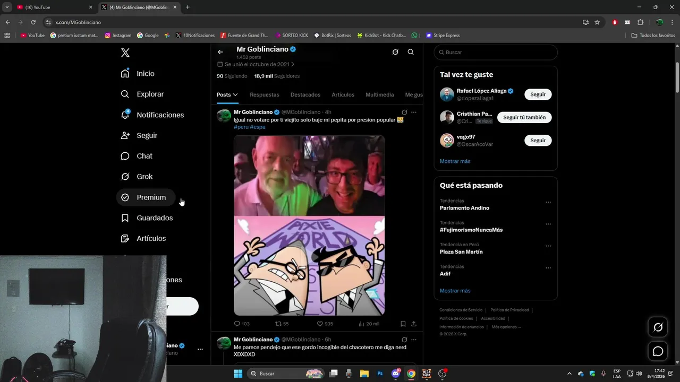The width and height of the screenshot is (680, 382).
Task: Like the post with 935 likes
Action: (325, 324)
